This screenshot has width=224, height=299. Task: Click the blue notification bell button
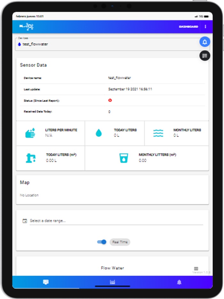(205, 42)
